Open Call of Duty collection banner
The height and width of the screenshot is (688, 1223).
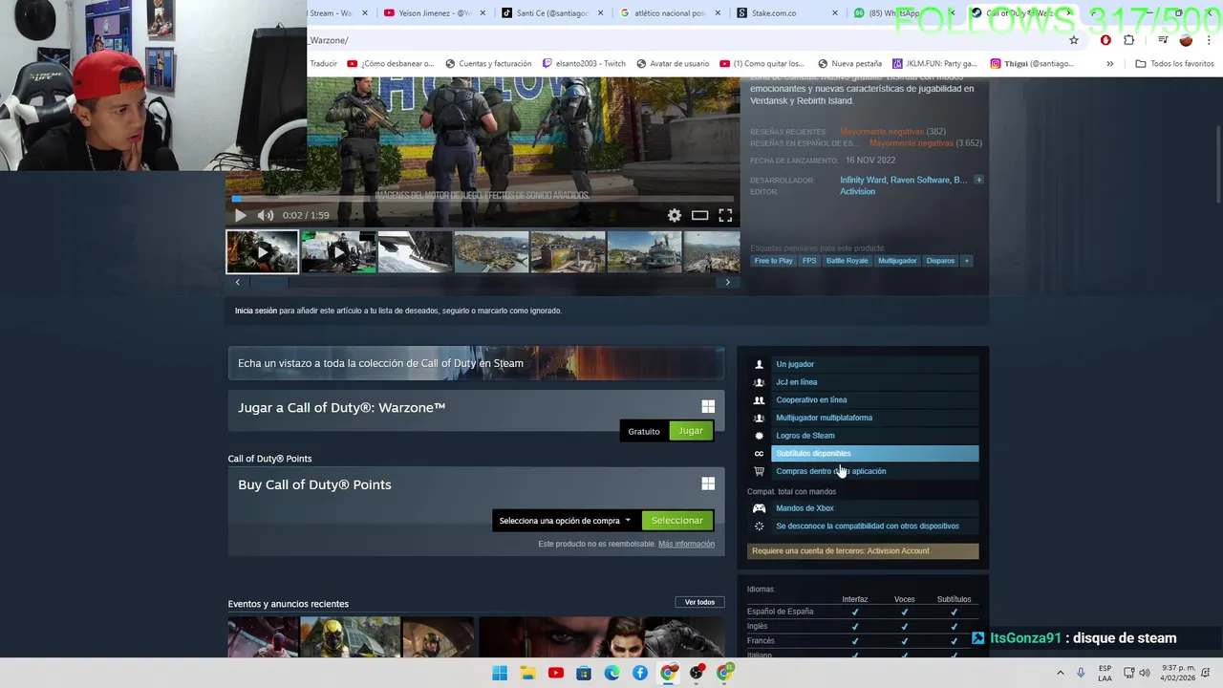(x=476, y=363)
